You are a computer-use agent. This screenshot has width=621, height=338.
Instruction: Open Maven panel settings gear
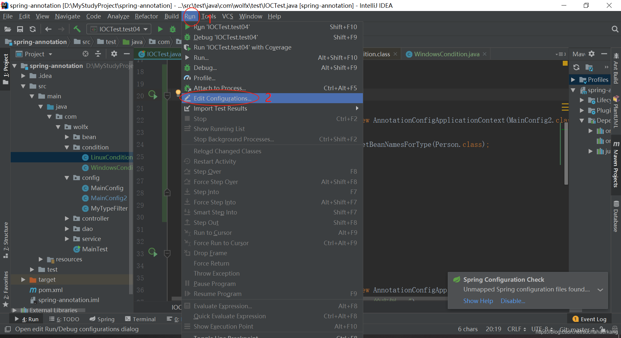click(592, 54)
